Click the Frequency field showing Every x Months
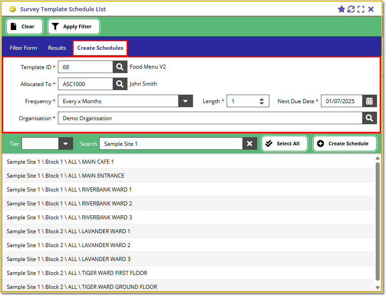This screenshot has width=386, height=296. 118,101
